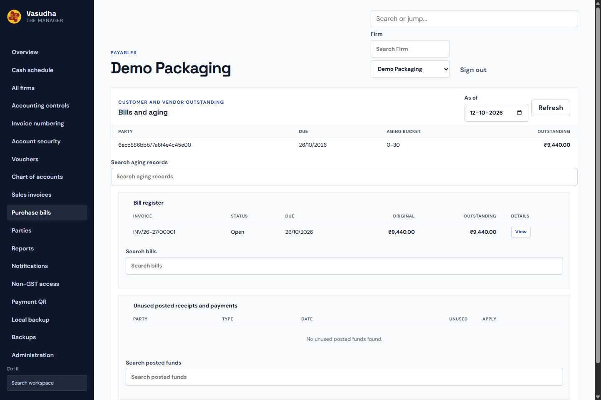Focus the Search or jump field
The height and width of the screenshot is (400, 601).
click(x=474, y=19)
